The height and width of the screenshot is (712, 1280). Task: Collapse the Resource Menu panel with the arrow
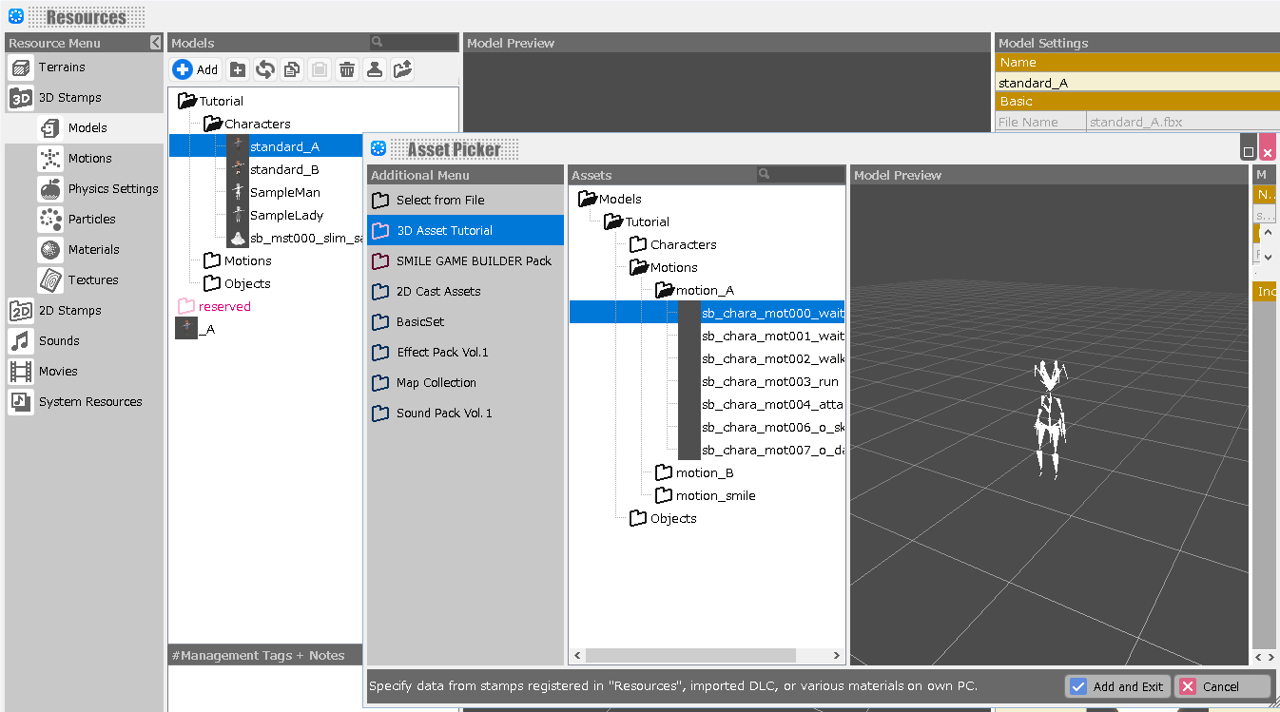[156, 43]
